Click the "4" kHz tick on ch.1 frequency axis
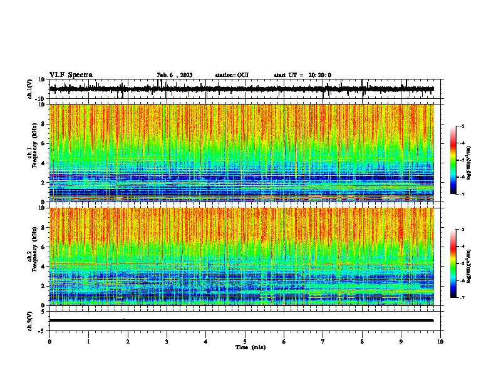Viewport: 496px width, 383px height. pyautogui.click(x=43, y=163)
